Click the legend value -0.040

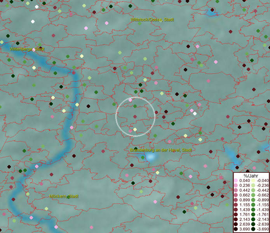point(263,181)
